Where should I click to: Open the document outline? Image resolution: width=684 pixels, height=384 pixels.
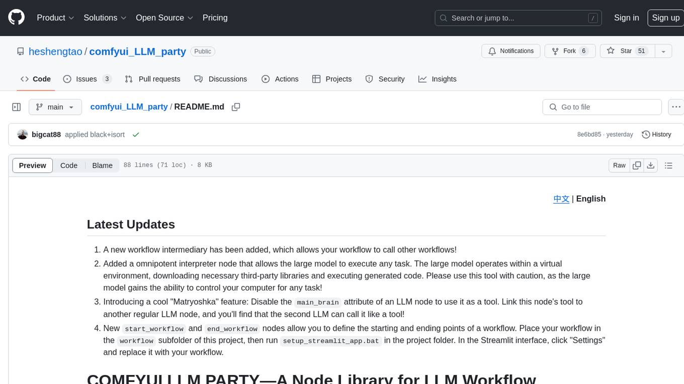point(668,165)
